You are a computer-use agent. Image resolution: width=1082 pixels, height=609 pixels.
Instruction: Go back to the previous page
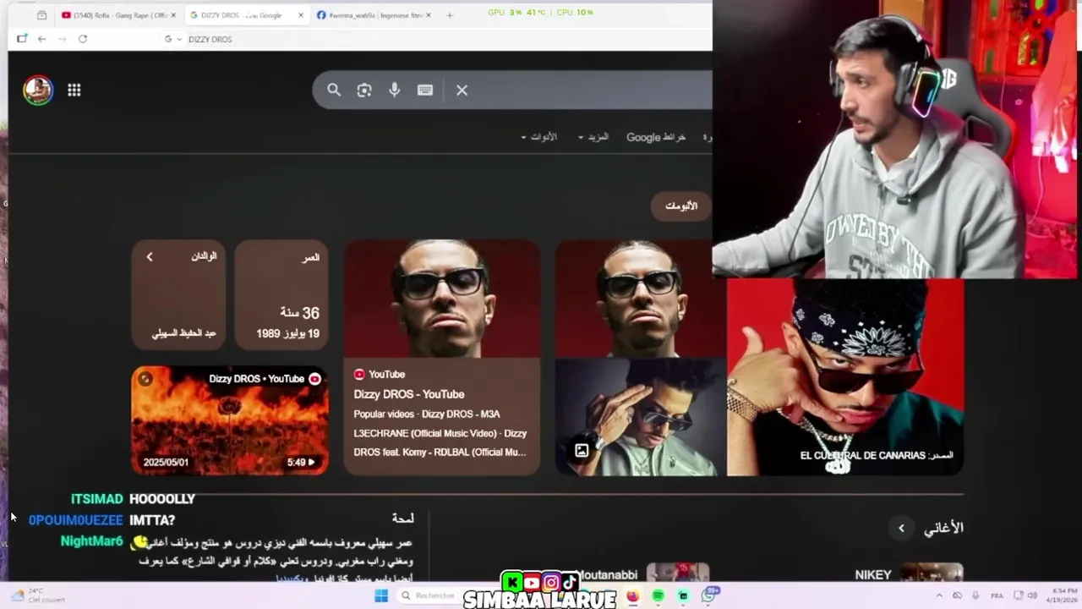click(41, 39)
